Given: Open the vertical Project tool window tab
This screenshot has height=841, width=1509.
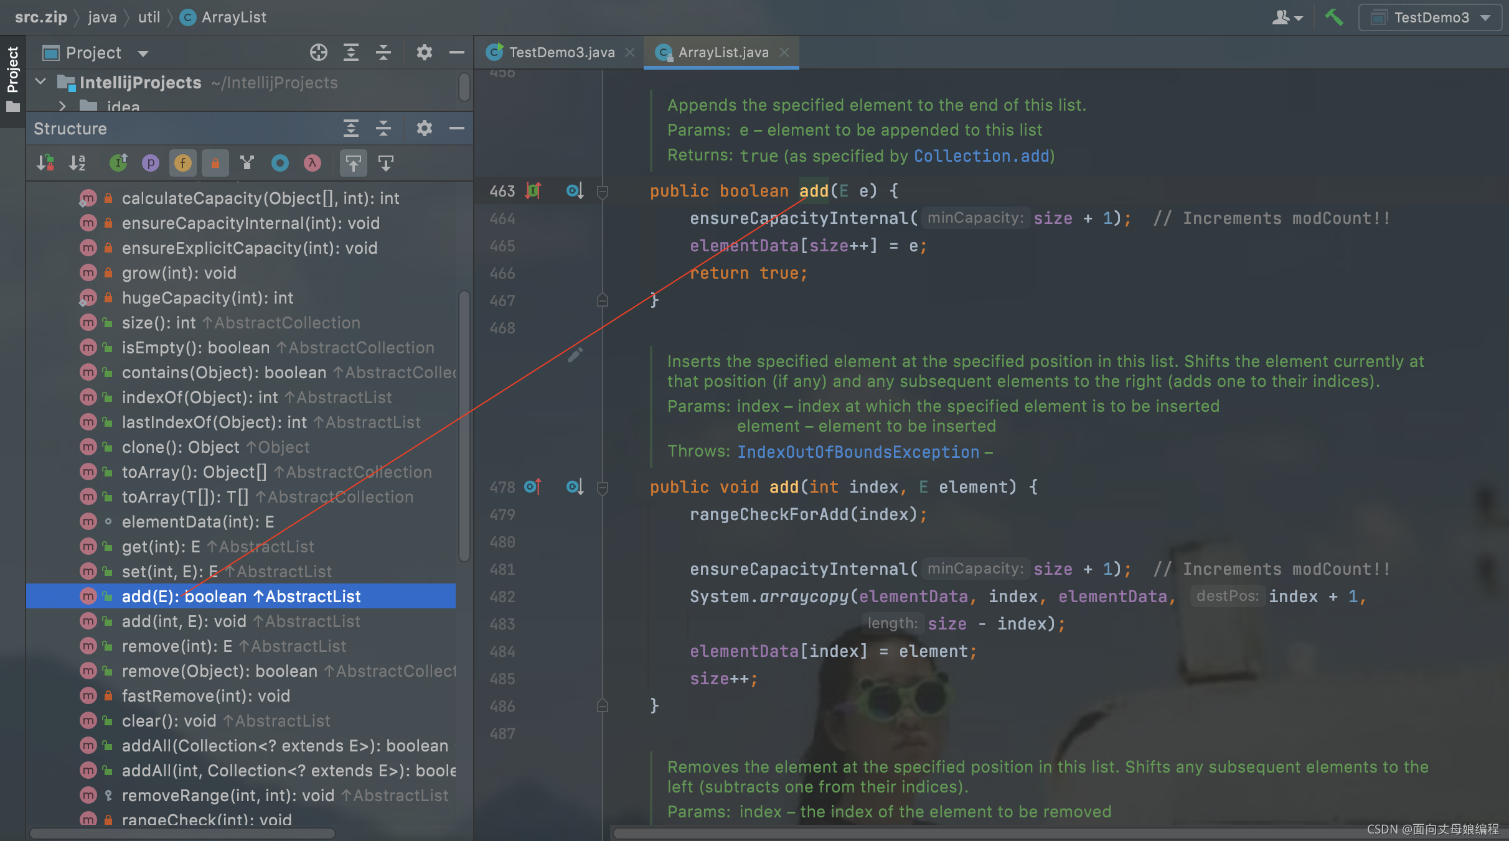Looking at the screenshot, I should coord(12,80).
